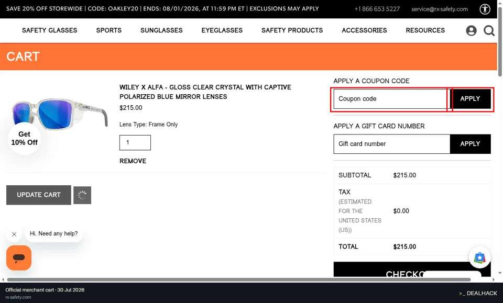
Task: Email service@rx-safety.com
Action: point(440,9)
